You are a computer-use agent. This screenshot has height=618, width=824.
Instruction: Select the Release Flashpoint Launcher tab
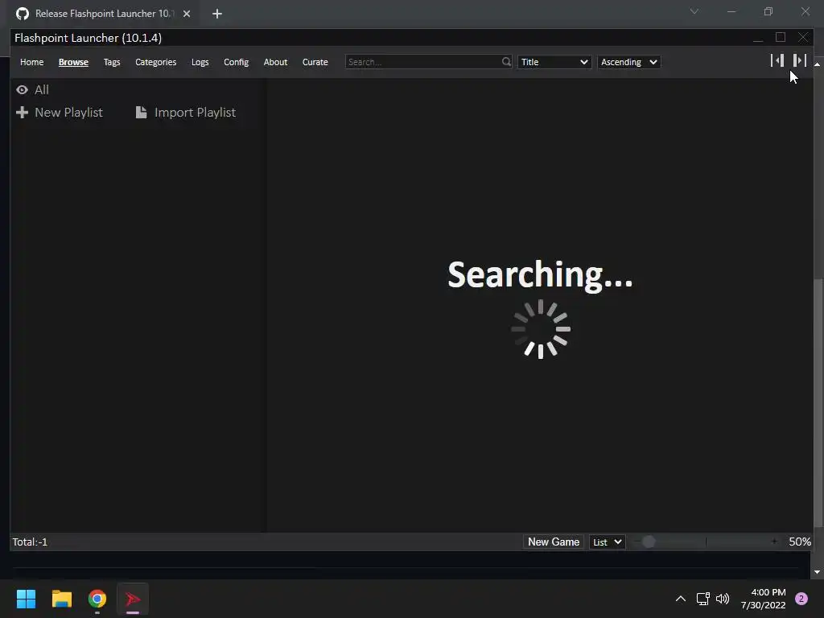(x=104, y=14)
